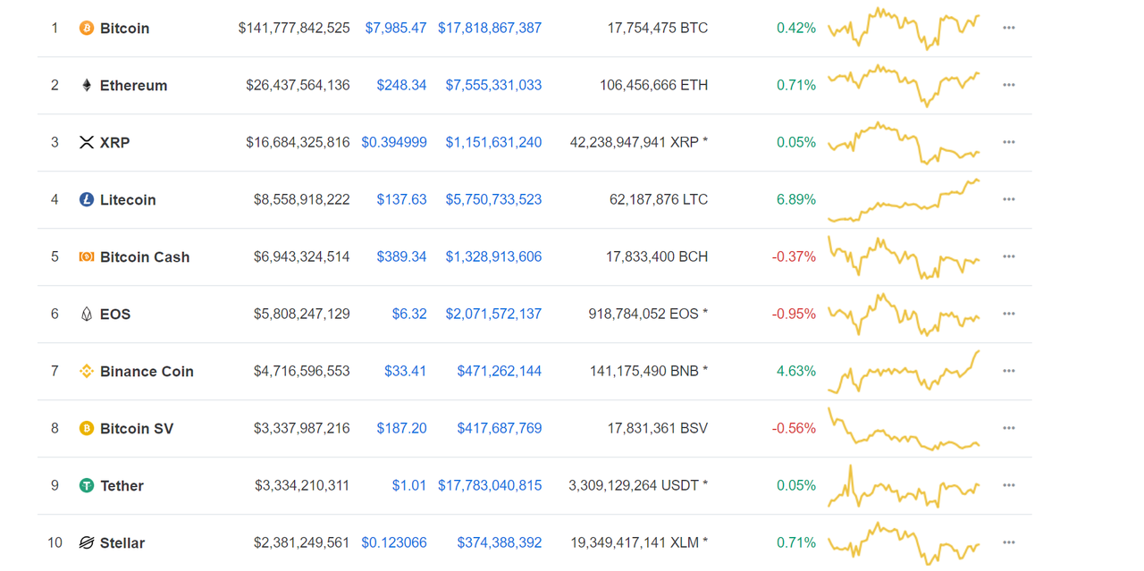The image size is (1144, 571).
Task: Click the Tether logo icon
Action: (x=87, y=486)
